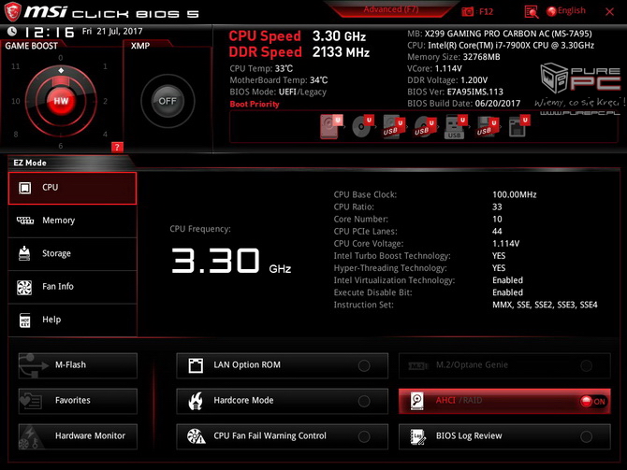The width and height of the screenshot is (627, 470).
Task: Open the Help tab
Action: tap(72, 320)
